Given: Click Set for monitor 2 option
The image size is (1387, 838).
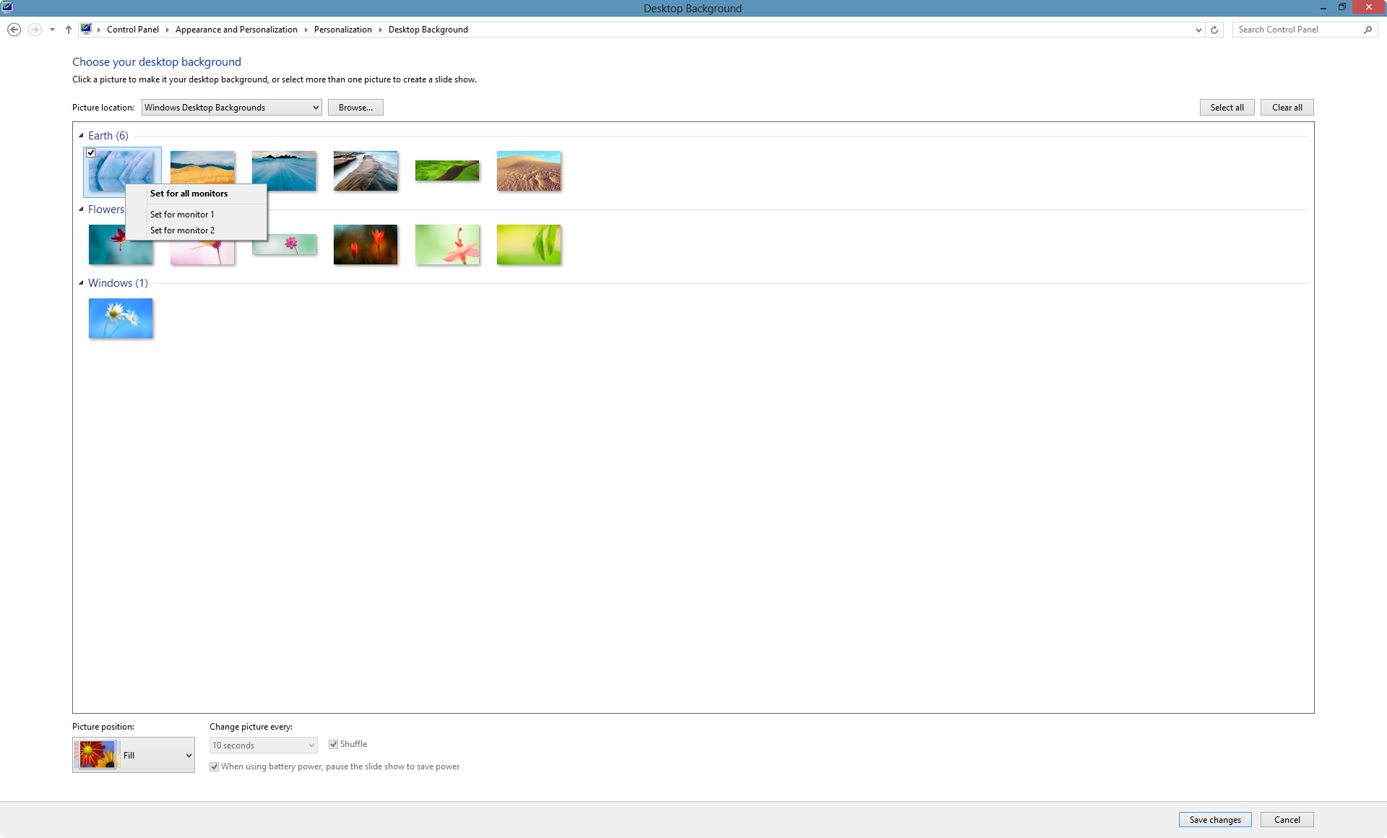Looking at the screenshot, I should point(181,230).
